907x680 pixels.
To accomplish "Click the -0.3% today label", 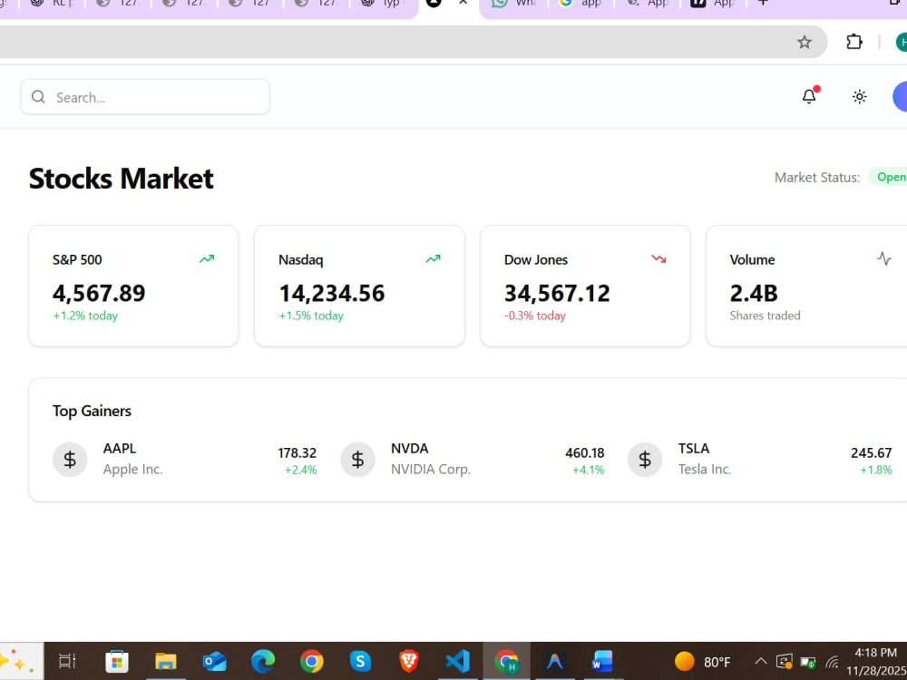I will click(x=535, y=316).
